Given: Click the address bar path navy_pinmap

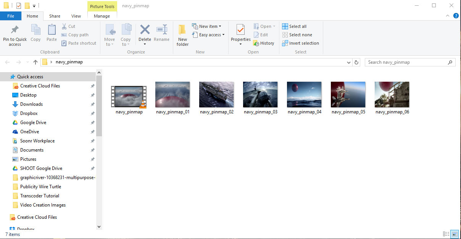Looking at the screenshot, I should [69, 62].
